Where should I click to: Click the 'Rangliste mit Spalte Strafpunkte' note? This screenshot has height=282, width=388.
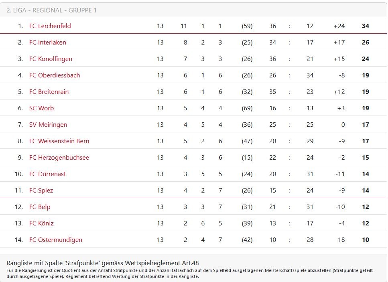102,263
